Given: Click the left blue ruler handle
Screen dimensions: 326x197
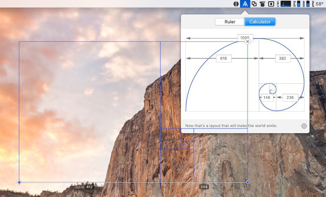Looking at the screenshot, I should coord(19,182).
